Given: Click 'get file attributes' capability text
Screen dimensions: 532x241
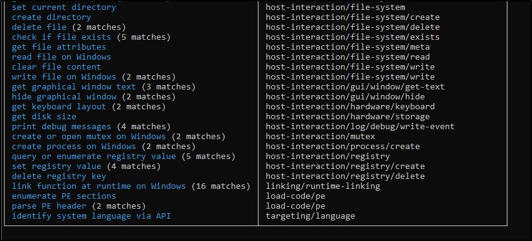Looking at the screenshot, I should (59, 47).
